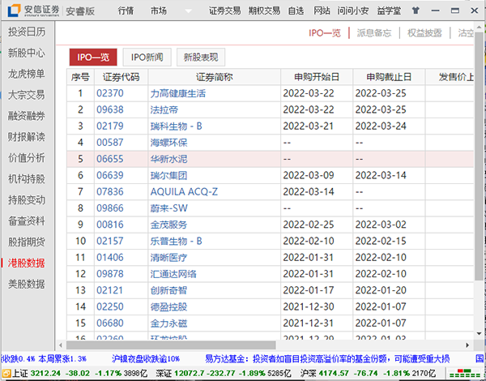Open 金茂服务 stock link
Viewport: 486px width, 381px height.
point(169,225)
